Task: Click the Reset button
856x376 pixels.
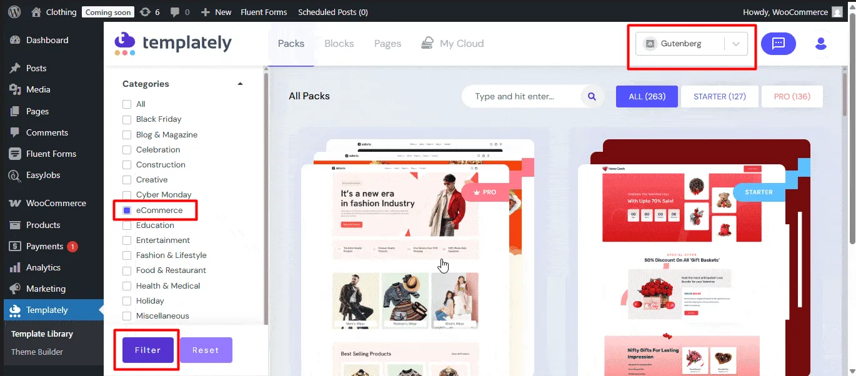Action: click(206, 350)
